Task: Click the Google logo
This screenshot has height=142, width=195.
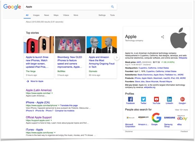Action: click(12, 7)
